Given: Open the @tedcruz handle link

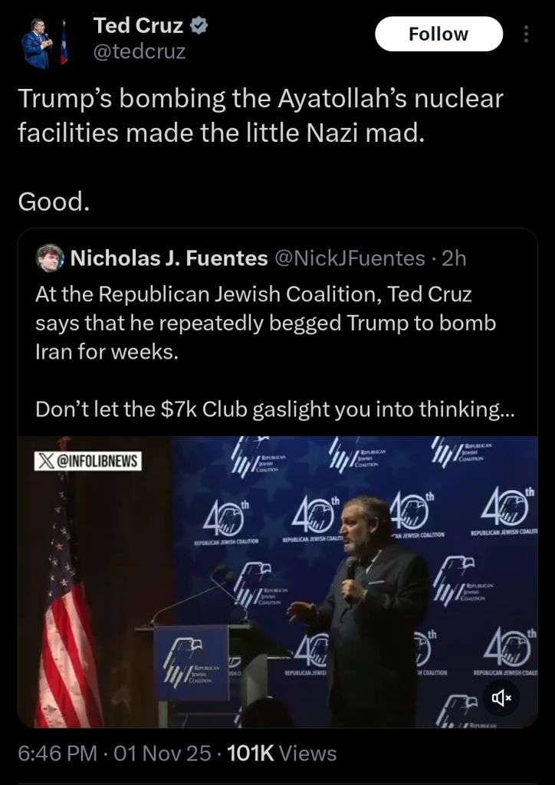Looking at the screenshot, I should click(139, 52).
